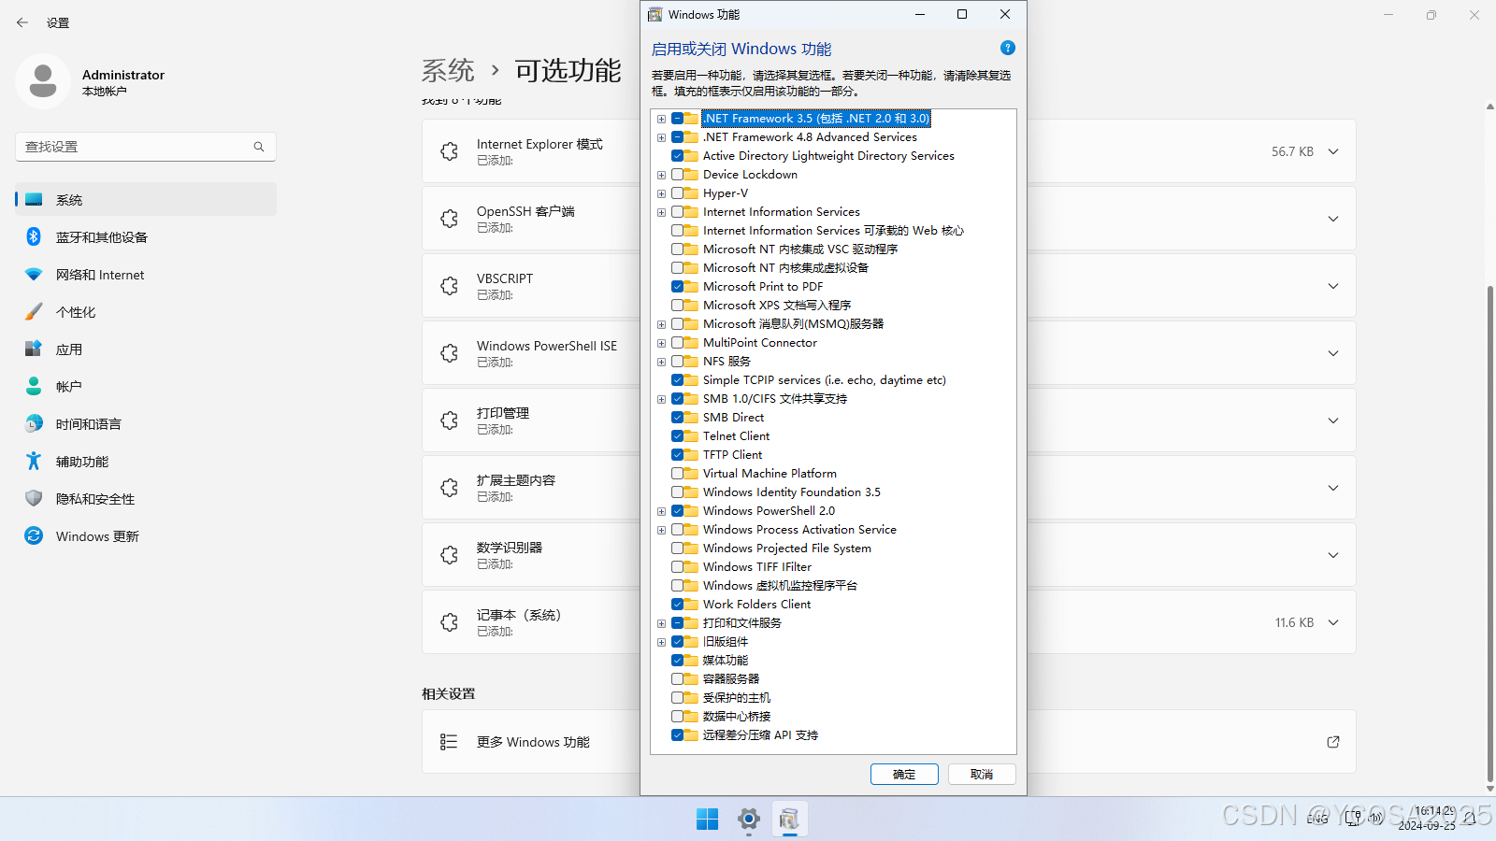Open 应用 settings category
1496x841 pixels.
146,349
